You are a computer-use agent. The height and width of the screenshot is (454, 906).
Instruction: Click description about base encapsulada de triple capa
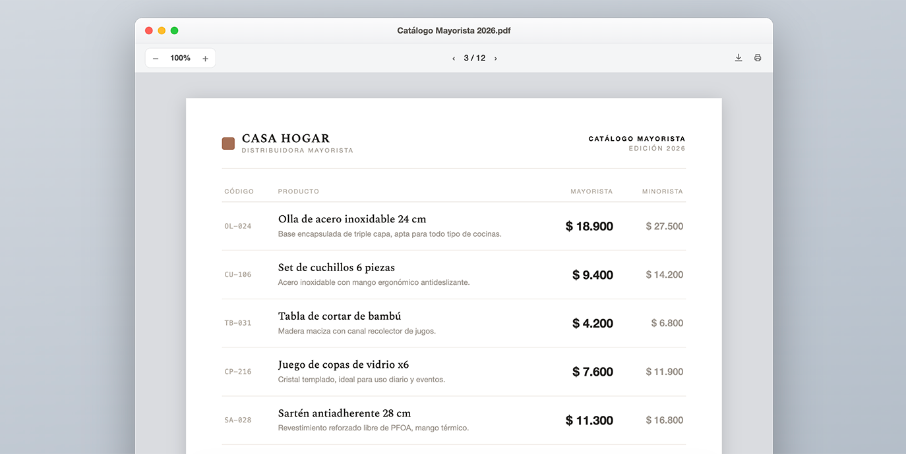point(390,234)
